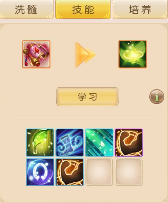Tap the skill book material on left
Viewport: 168px width, 203px height.
(x=36, y=54)
